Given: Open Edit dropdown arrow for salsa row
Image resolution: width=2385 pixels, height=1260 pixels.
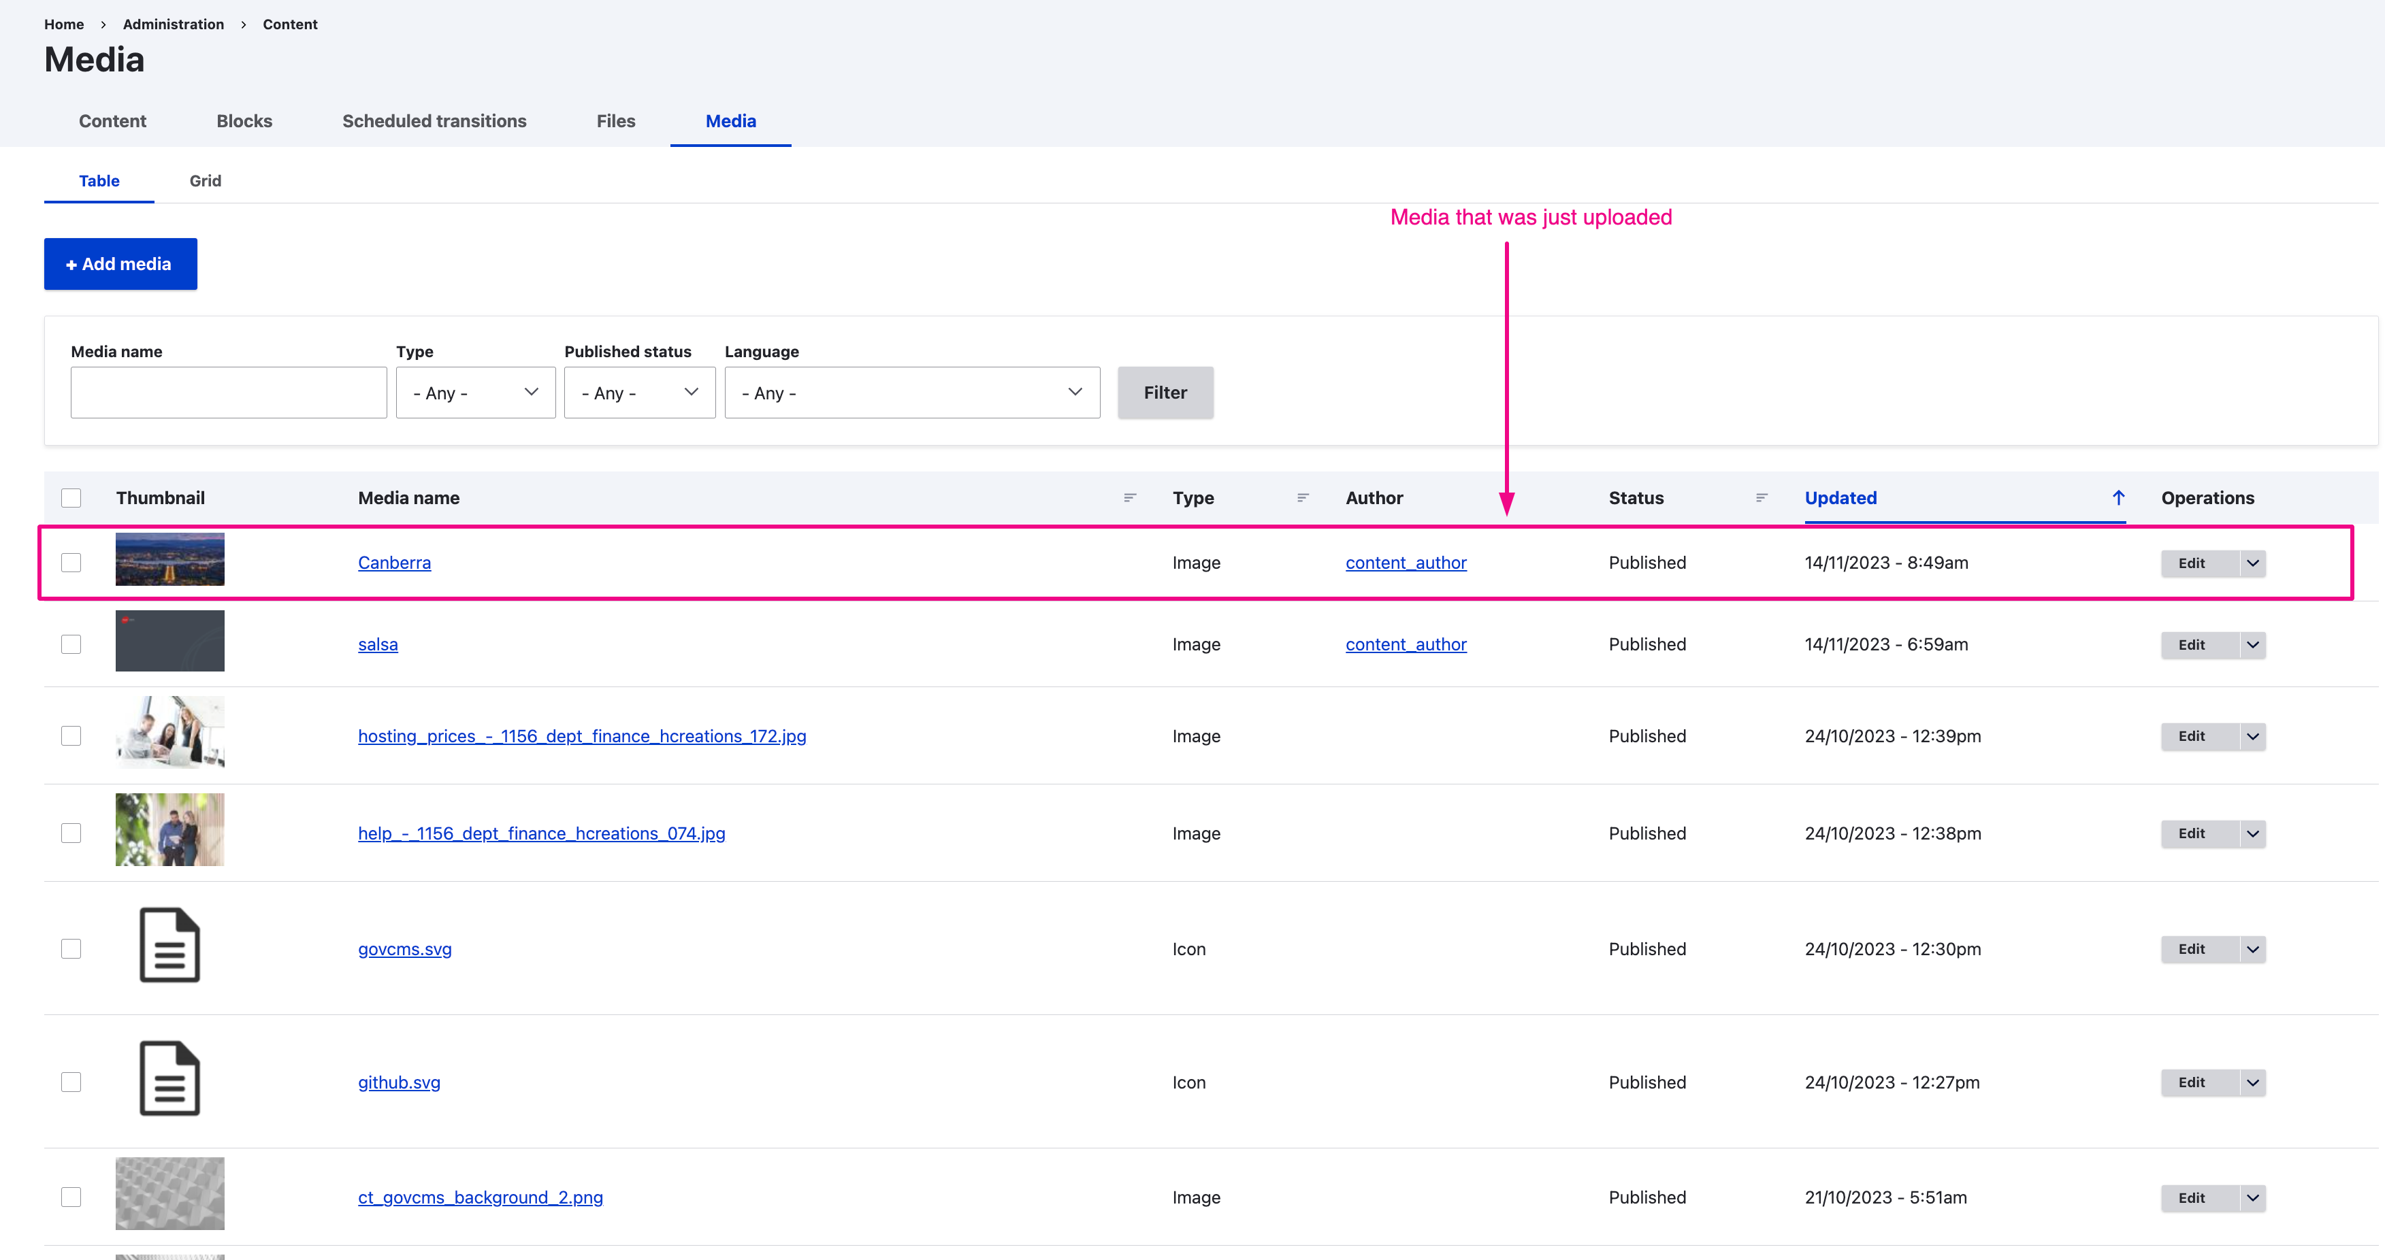Looking at the screenshot, I should (2252, 644).
